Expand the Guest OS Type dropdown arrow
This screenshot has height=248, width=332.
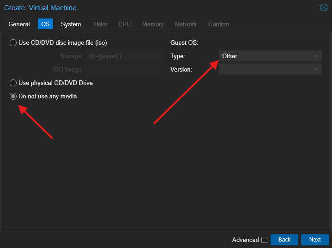coord(316,56)
